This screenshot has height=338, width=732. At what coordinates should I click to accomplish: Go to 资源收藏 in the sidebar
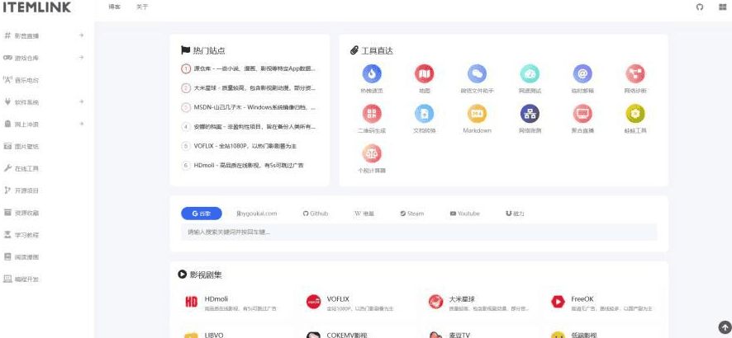click(21, 213)
